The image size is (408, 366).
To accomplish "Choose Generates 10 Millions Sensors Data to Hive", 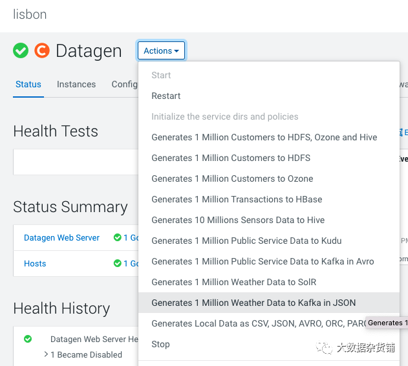I will click(x=269, y=220).
